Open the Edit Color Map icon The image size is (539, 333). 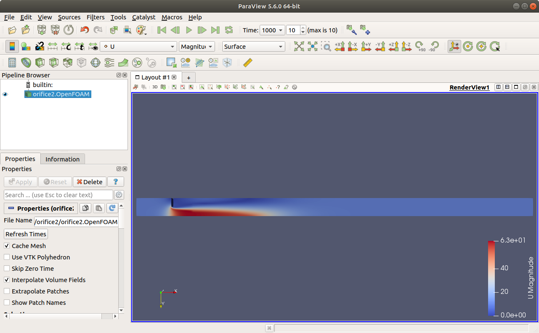[x=26, y=46]
